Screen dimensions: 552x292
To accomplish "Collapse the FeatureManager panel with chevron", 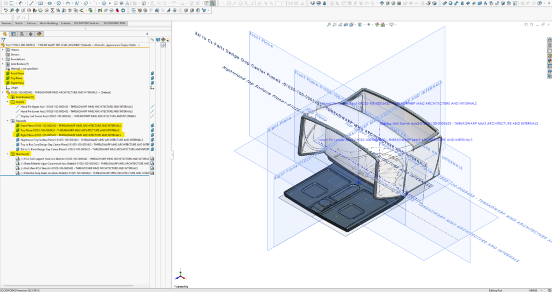I will 147,34.
